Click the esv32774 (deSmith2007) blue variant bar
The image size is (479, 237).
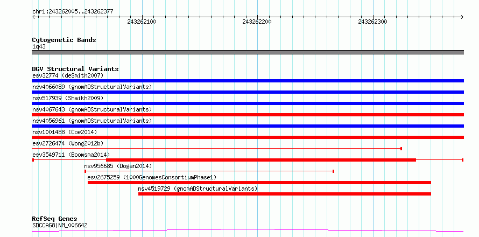[x=248, y=81]
